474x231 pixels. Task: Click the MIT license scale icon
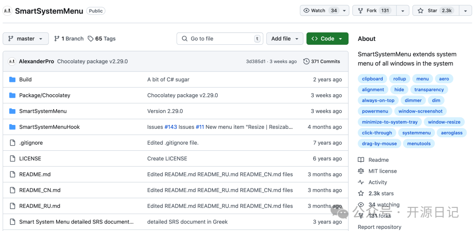(x=361, y=171)
